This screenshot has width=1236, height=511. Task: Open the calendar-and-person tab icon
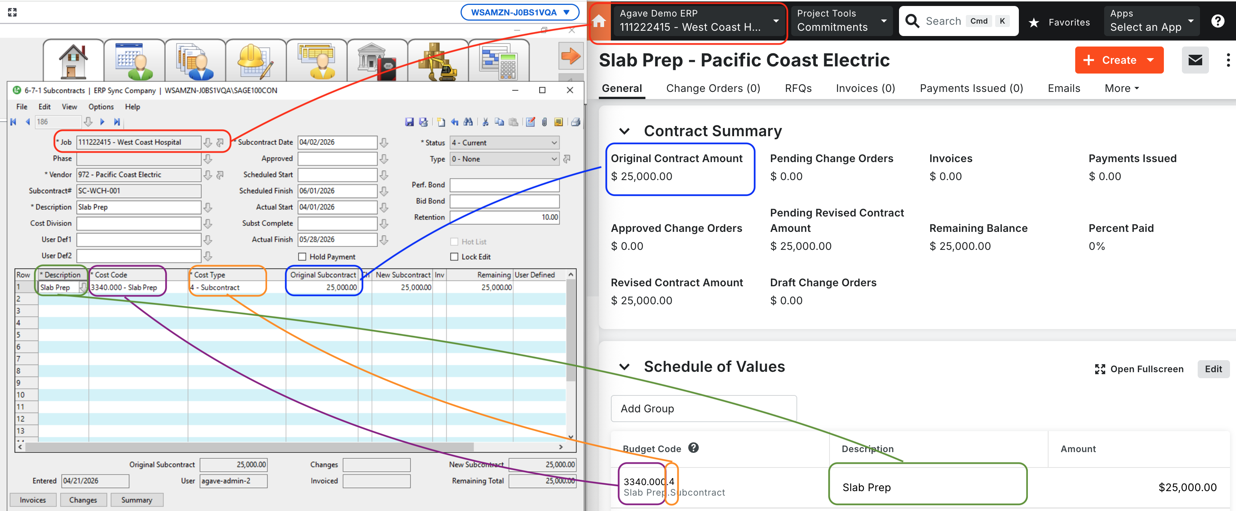click(x=134, y=61)
